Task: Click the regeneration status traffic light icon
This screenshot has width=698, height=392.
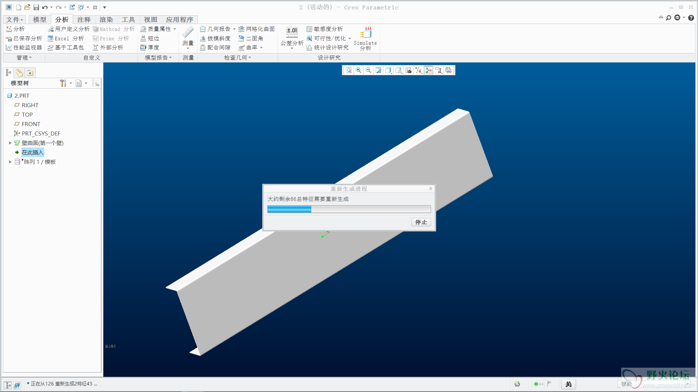Action: click(539, 384)
